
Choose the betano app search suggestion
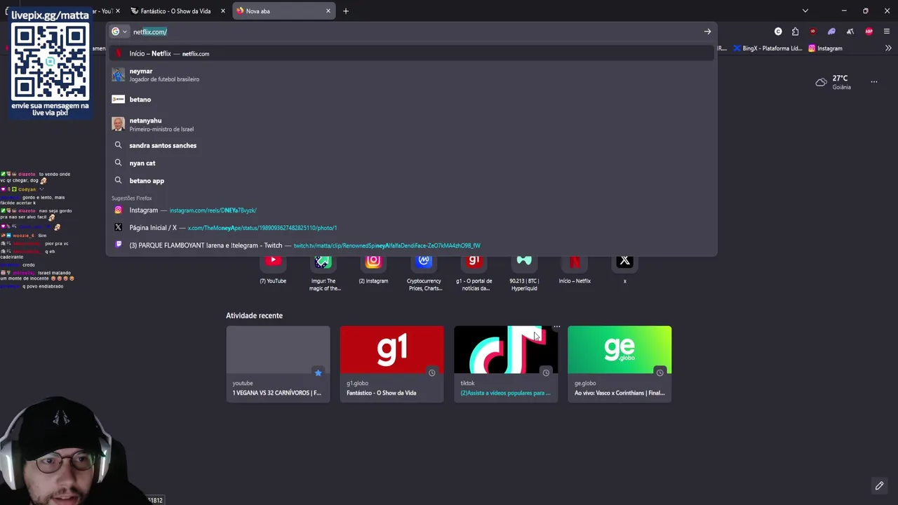(412, 180)
